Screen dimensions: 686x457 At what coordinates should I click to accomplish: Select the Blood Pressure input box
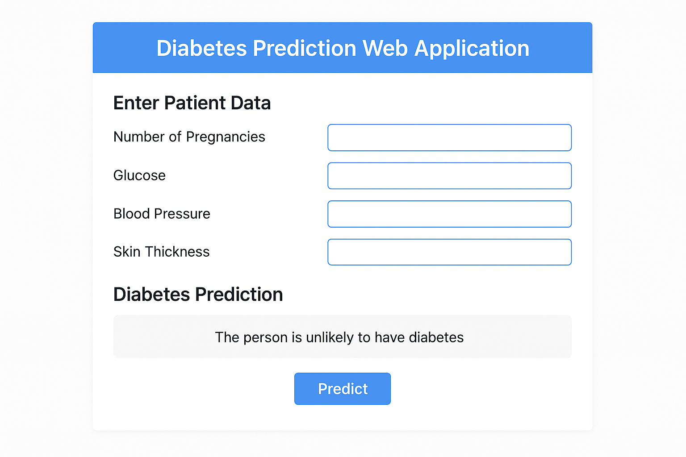tap(449, 214)
